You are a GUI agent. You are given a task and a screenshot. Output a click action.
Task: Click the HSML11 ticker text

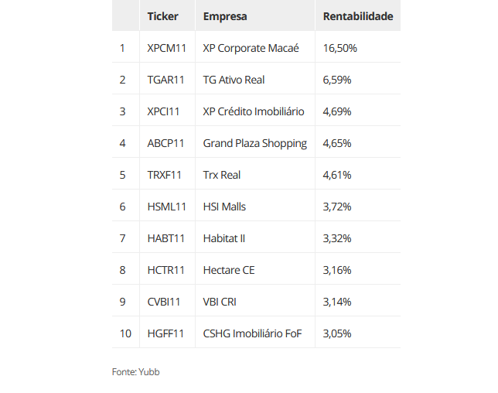tap(167, 207)
